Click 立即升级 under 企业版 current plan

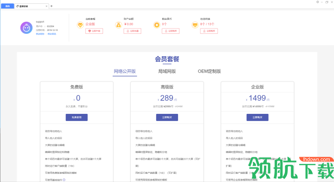point(94,31)
